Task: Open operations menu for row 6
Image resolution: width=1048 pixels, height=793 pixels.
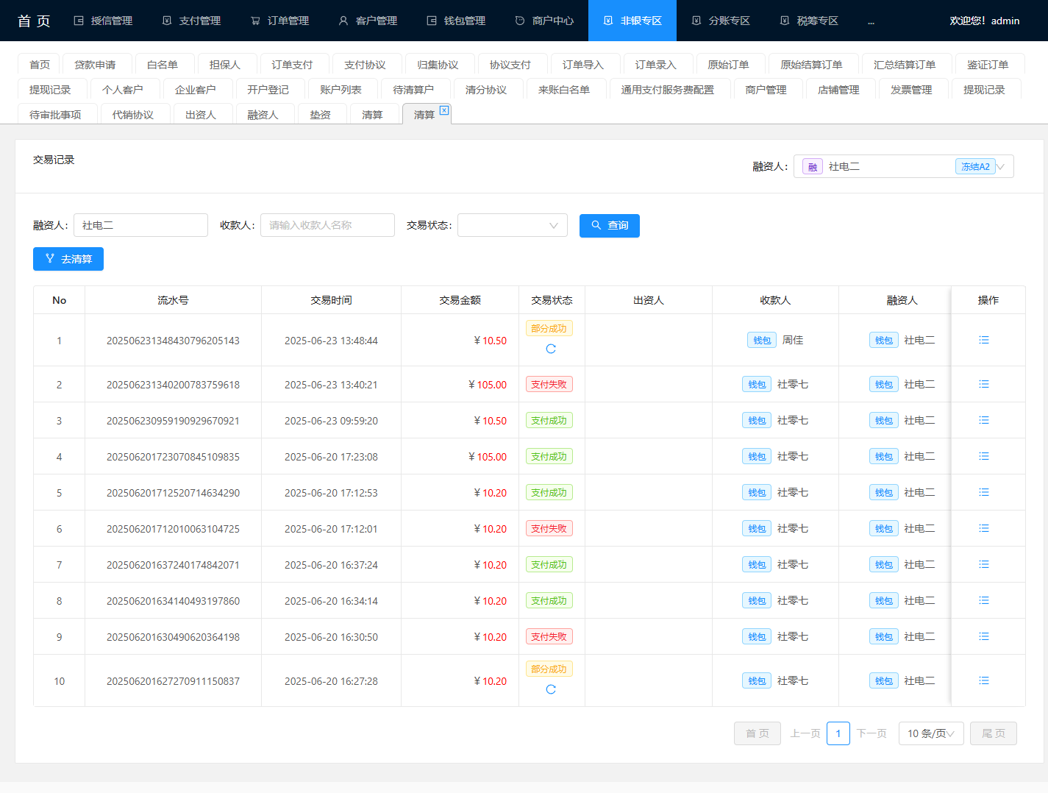Action: point(984,528)
